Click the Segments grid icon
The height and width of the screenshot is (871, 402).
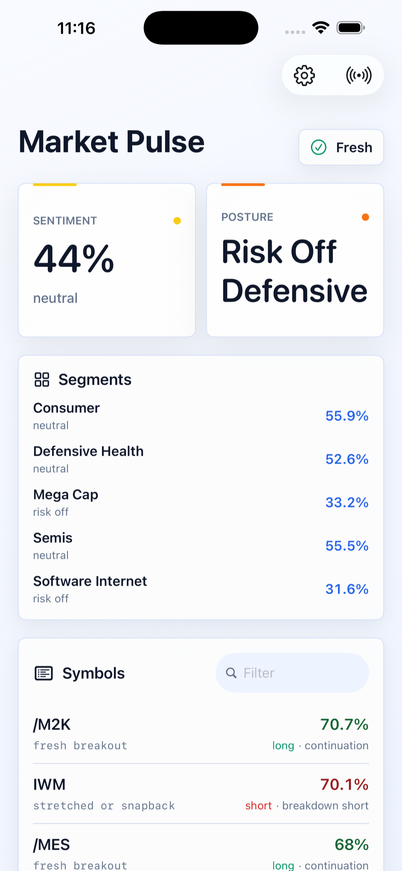click(42, 379)
